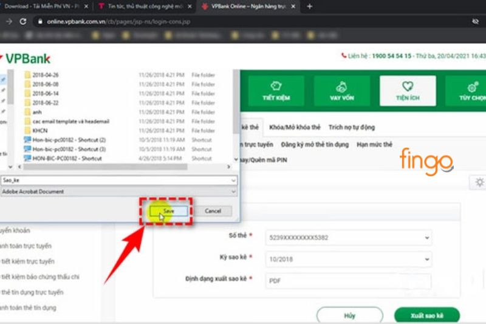Click Cancel in the save dialog

(213, 211)
